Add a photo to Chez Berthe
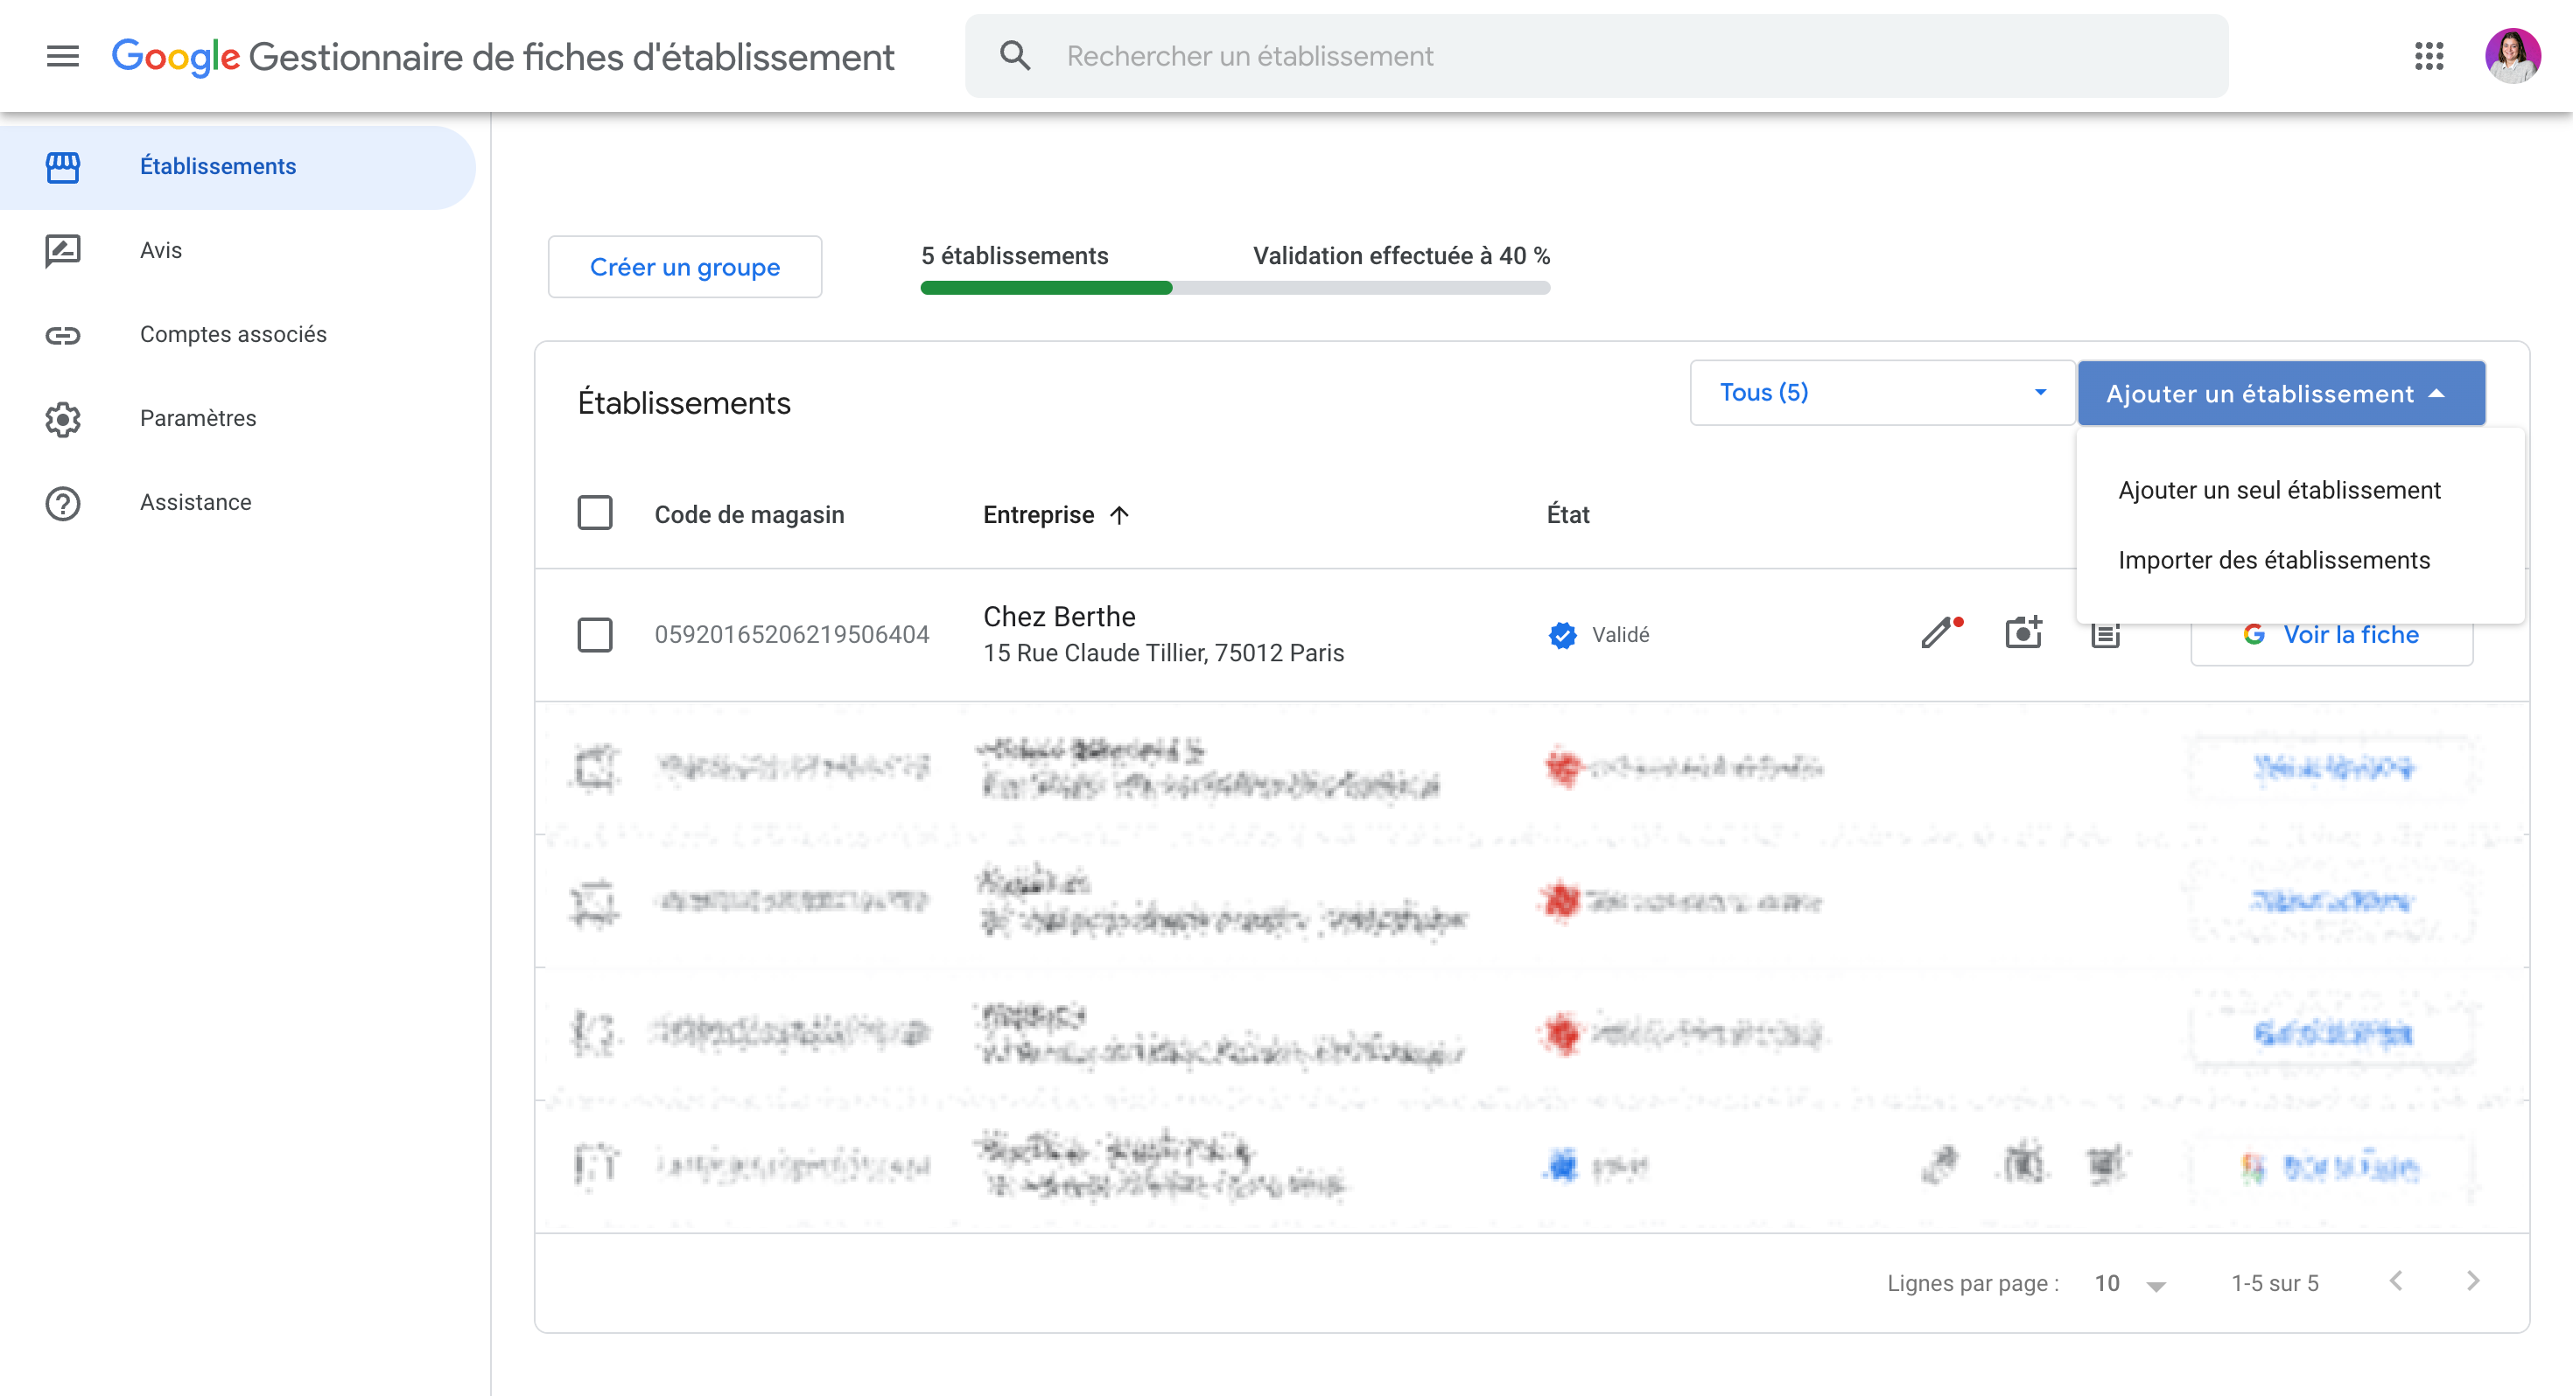Image resolution: width=2573 pixels, height=1396 pixels. [x=2023, y=633]
